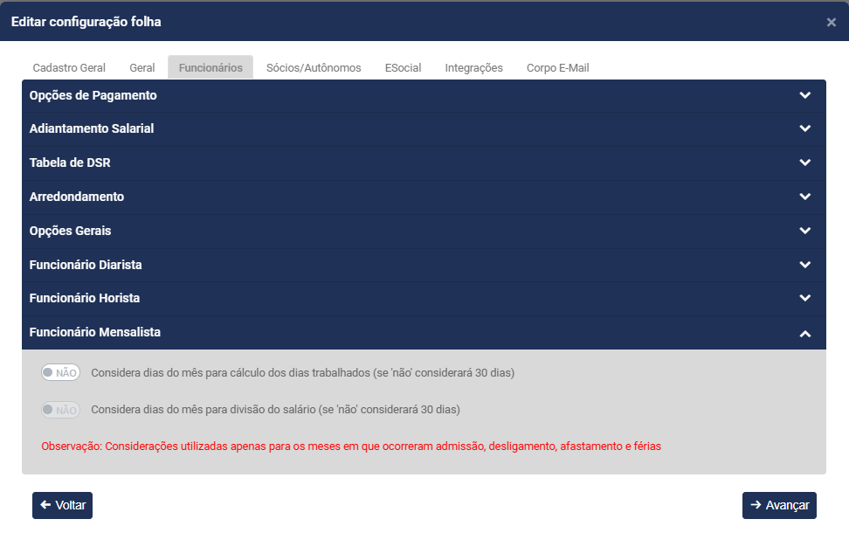Click the Funcionário Mensalista section title
The width and height of the screenshot is (849, 533).
(94, 332)
